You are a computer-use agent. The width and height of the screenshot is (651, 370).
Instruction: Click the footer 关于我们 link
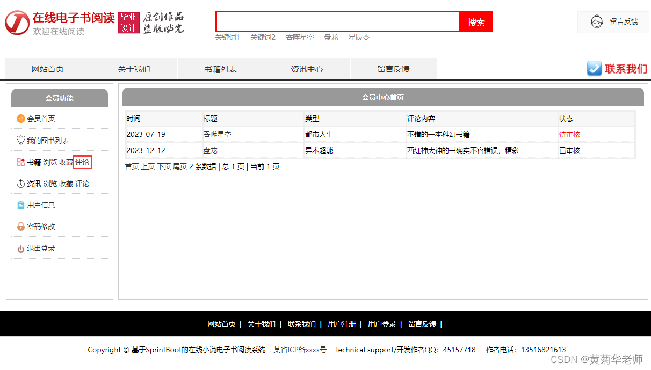(x=261, y=324)
